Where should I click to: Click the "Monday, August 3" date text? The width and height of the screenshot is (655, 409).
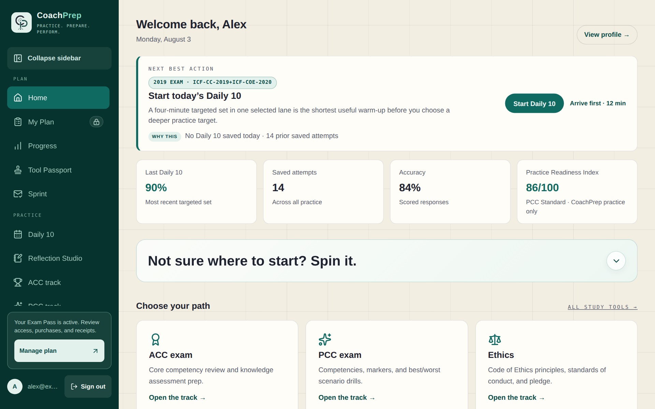163,40
